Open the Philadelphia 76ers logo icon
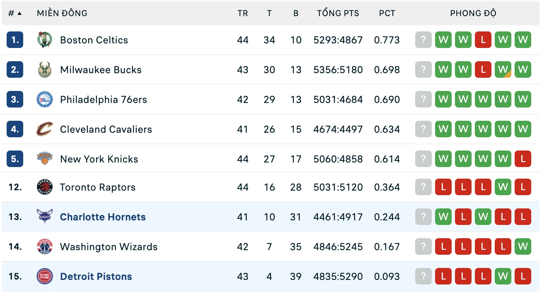Image resolution: width=542 pixels, height=294 pixels. pos(44,100)
